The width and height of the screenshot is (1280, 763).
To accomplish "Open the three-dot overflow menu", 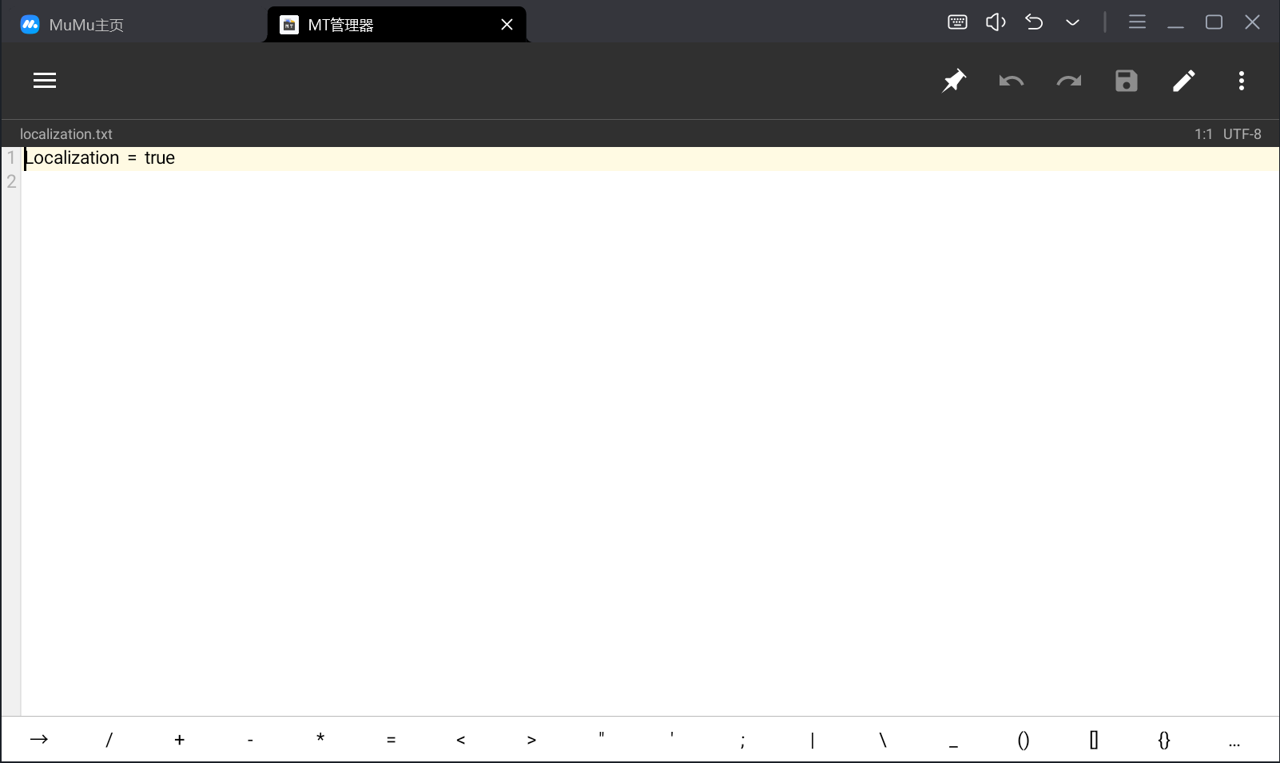I will 1242,81.
